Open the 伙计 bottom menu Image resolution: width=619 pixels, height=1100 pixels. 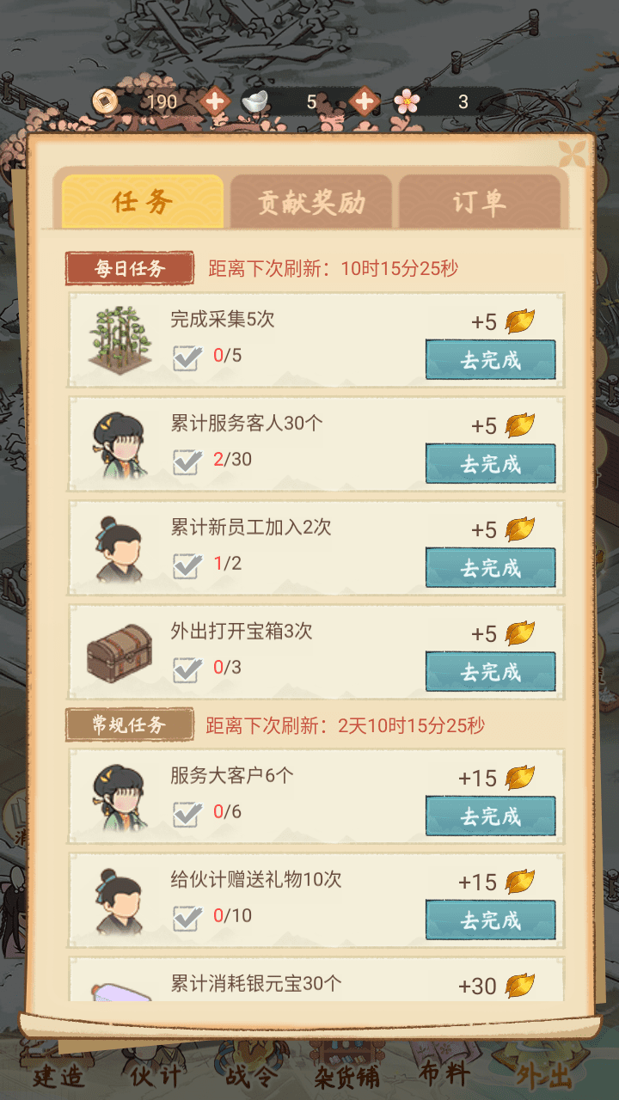click(x=156, y=1076)
